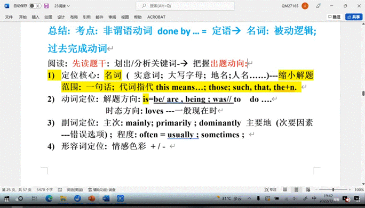Click the 批注 (Comments) button
Screen dimensions: 365x208
[335, 17]
